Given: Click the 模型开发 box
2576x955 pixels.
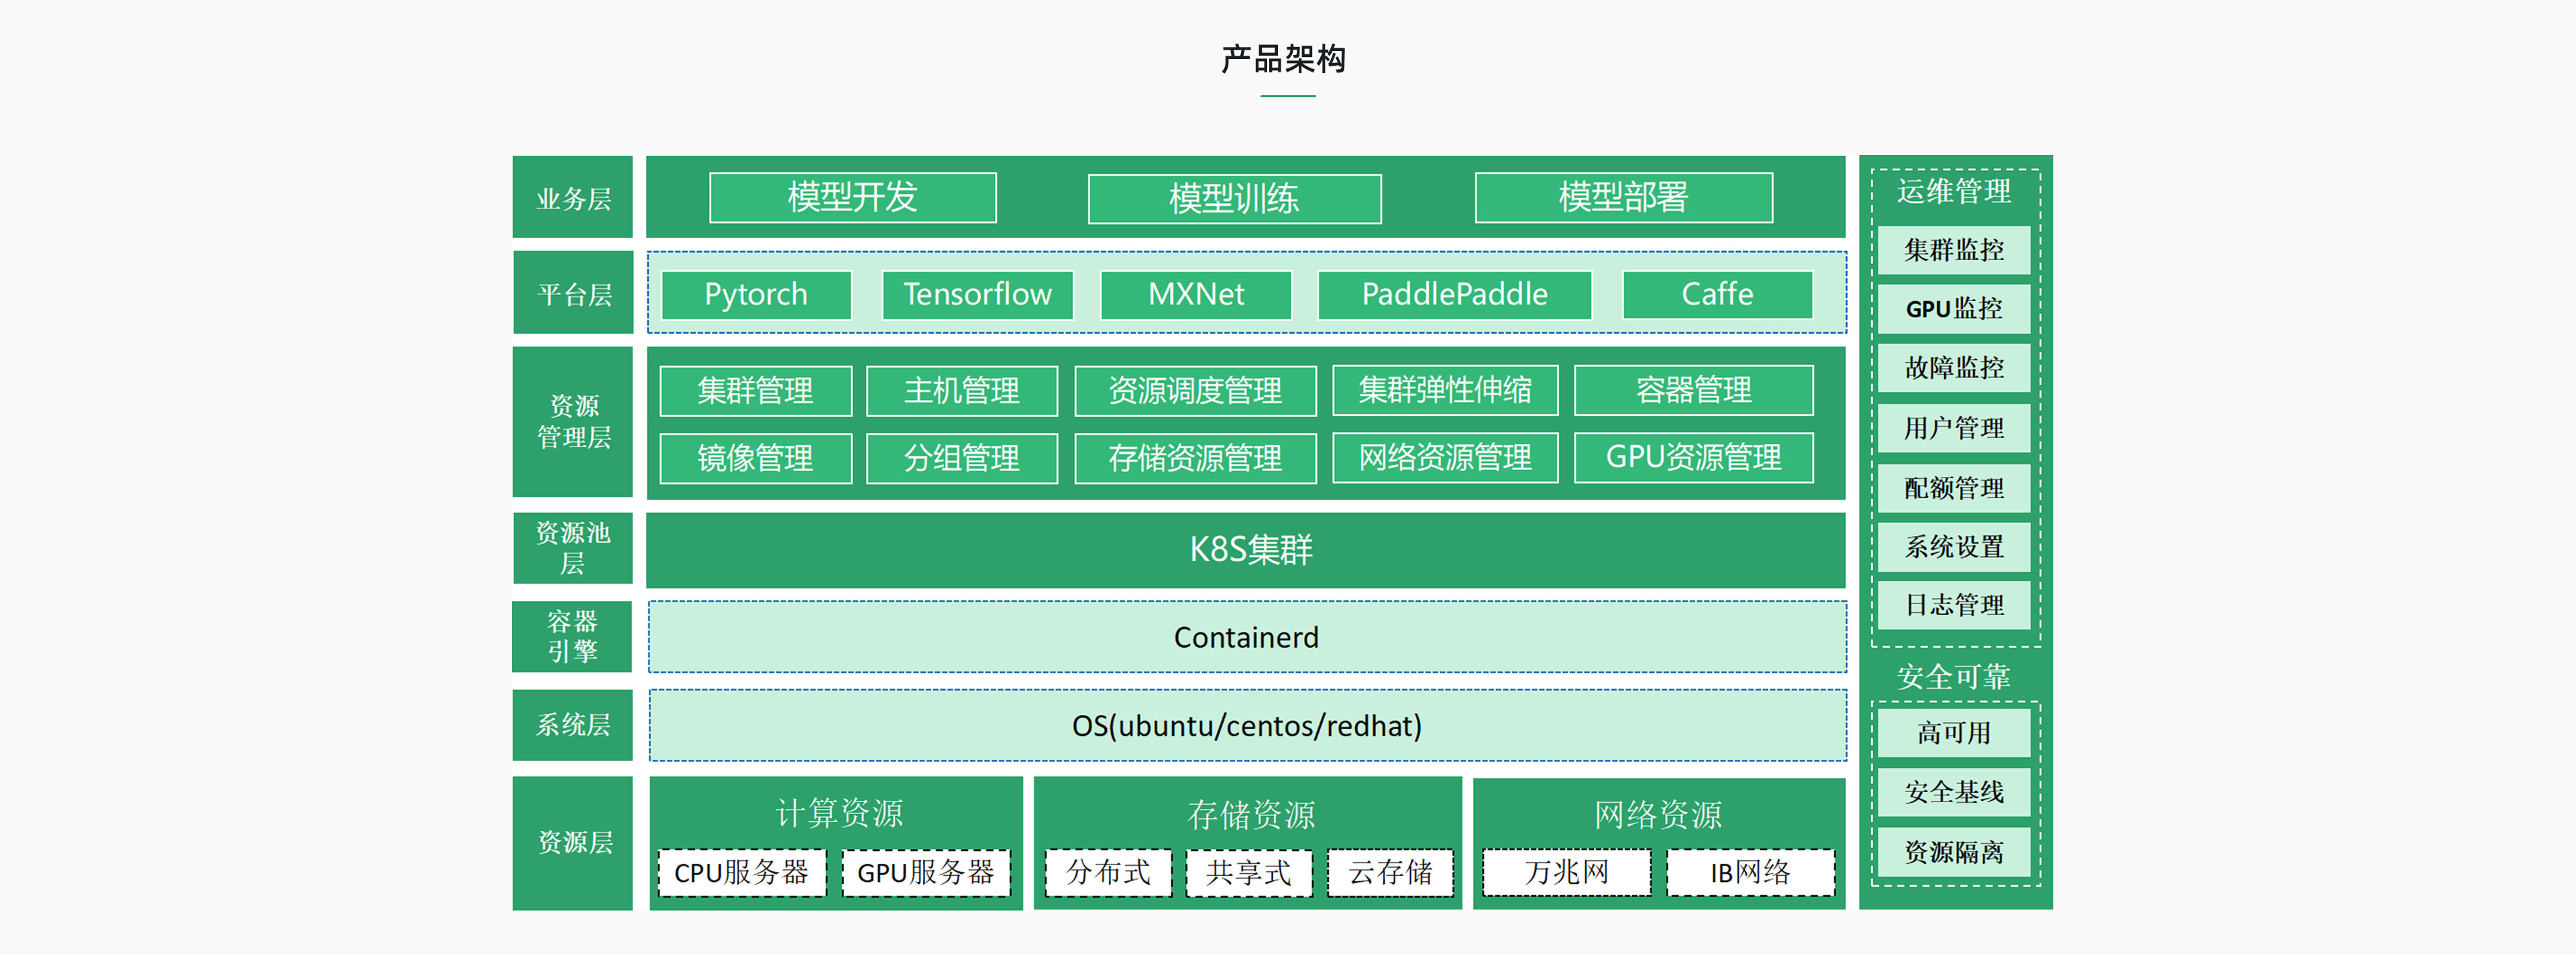Looking at the screenshot, I should coord(852,197).
